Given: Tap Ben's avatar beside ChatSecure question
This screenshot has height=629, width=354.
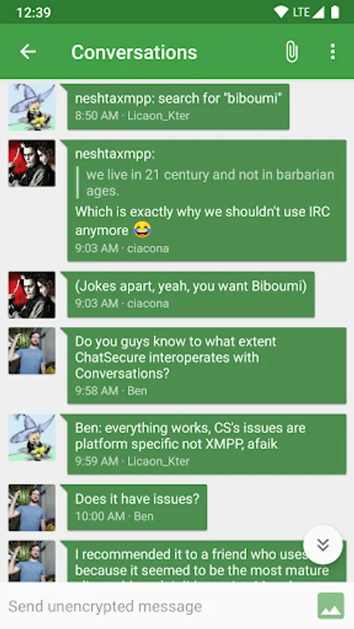Looking at the screenshot, I should (x=32, y=351).
